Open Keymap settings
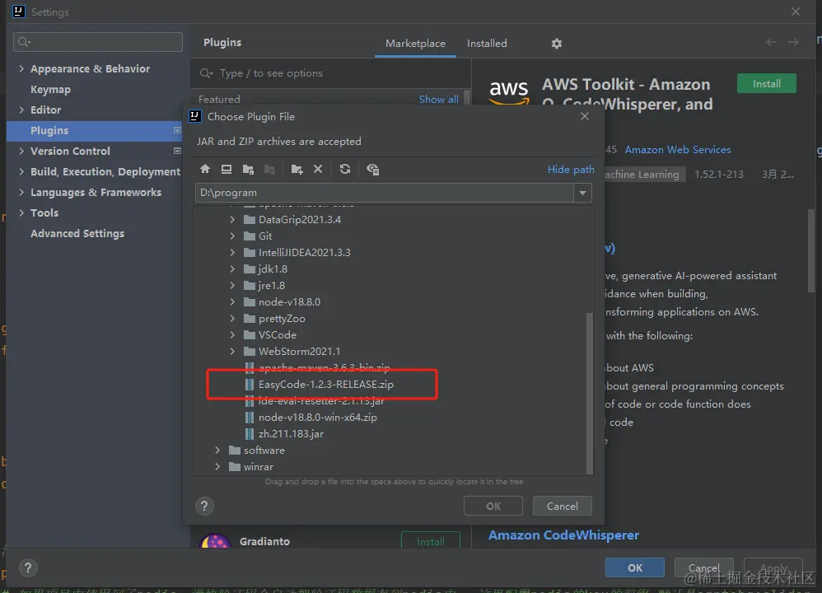822x593 pixels. (50, 89)
